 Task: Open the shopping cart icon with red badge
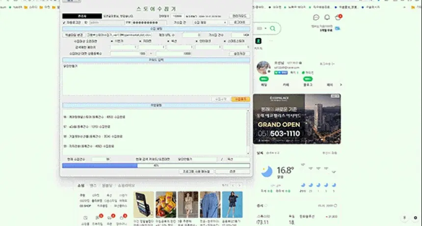338,18
